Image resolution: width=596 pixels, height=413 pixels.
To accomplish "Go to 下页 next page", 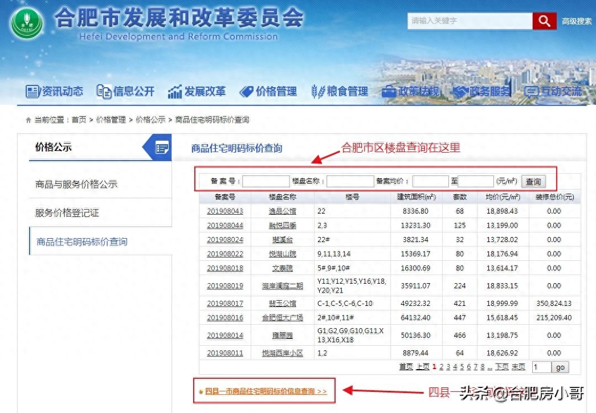I will tap(502, 367).
